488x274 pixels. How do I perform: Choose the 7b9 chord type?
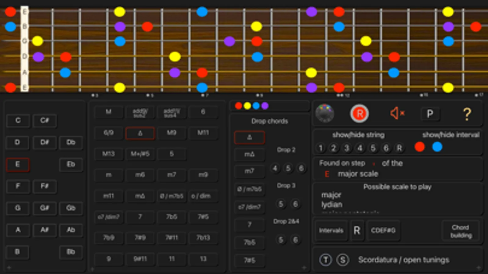point(109,238)
